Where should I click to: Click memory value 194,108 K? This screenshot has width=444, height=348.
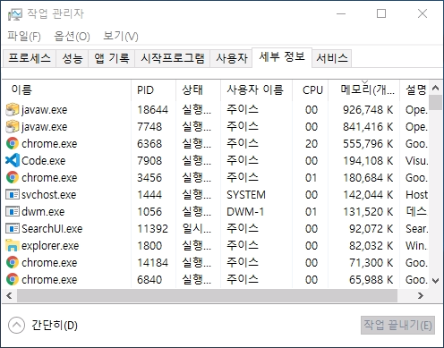tap(368, 161)
